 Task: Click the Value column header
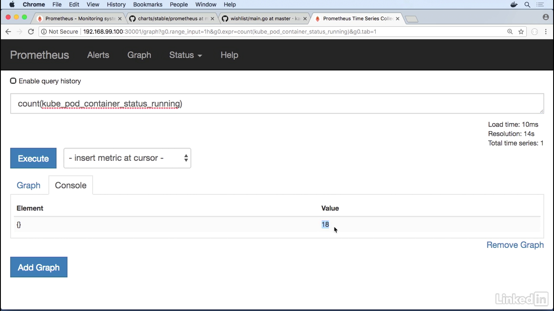click(x=330, y=208)
